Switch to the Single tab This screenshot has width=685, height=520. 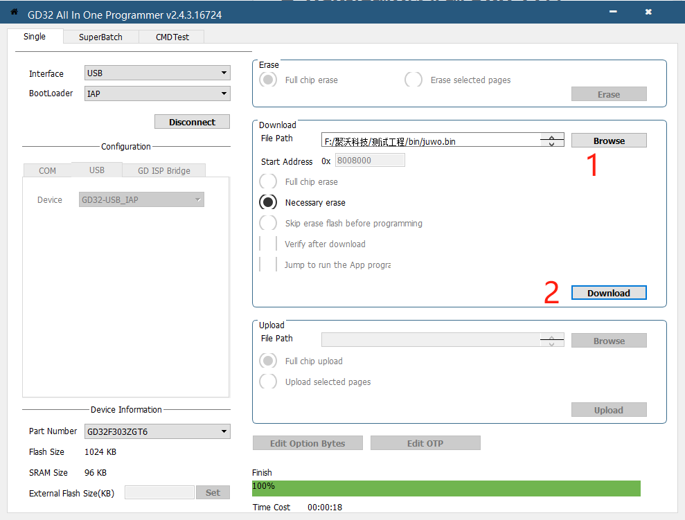[x=35, y=37]
